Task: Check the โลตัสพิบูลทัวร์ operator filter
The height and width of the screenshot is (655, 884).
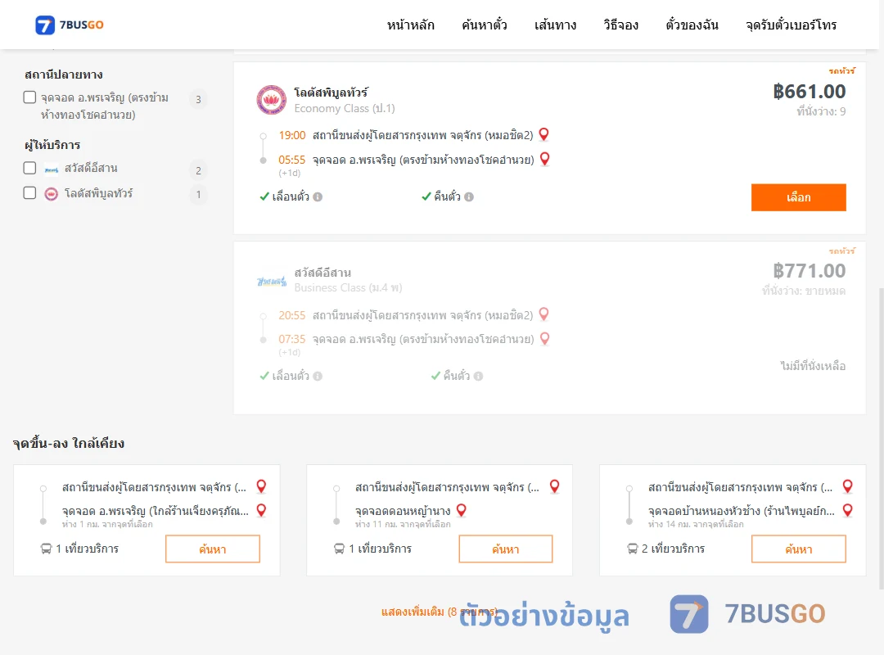Action: [x=30, y=193]
